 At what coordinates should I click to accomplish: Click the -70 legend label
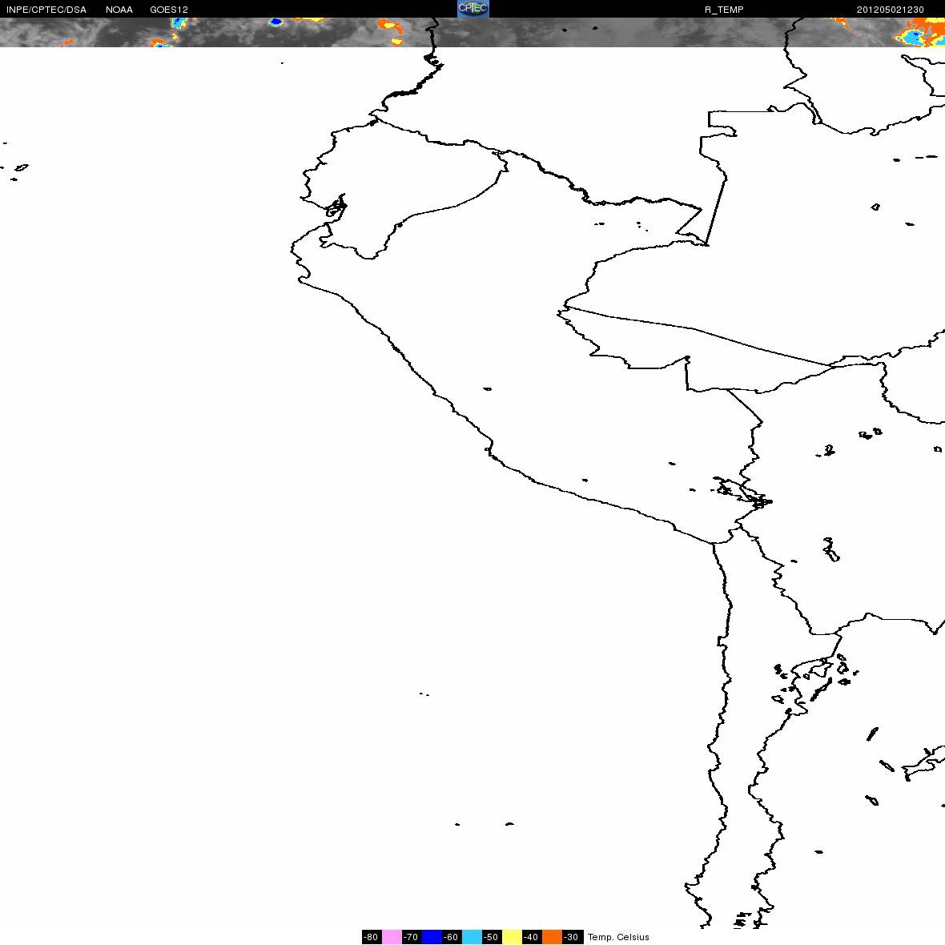point(411,937)
